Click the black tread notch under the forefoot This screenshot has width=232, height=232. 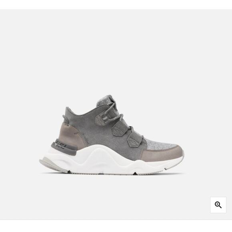click(x=135, y=174)
